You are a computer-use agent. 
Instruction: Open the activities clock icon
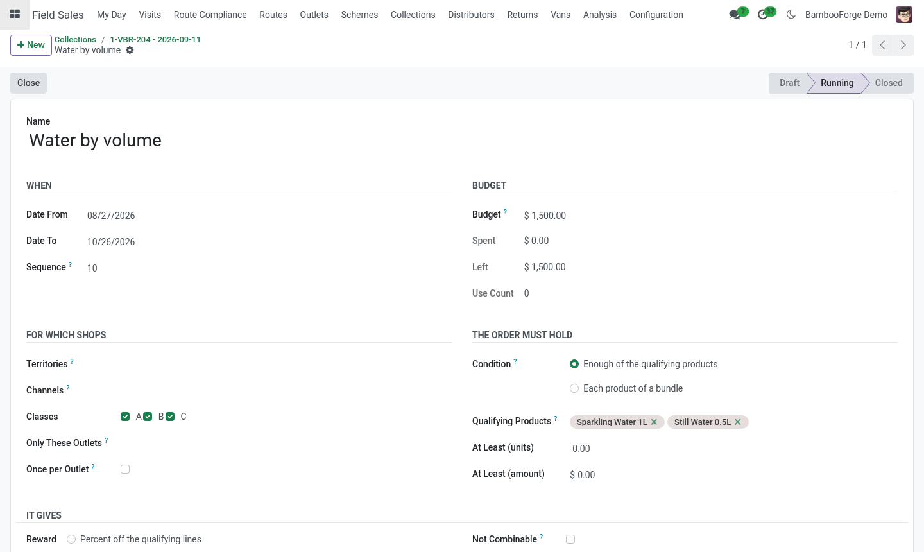click(x=762, y=14)
